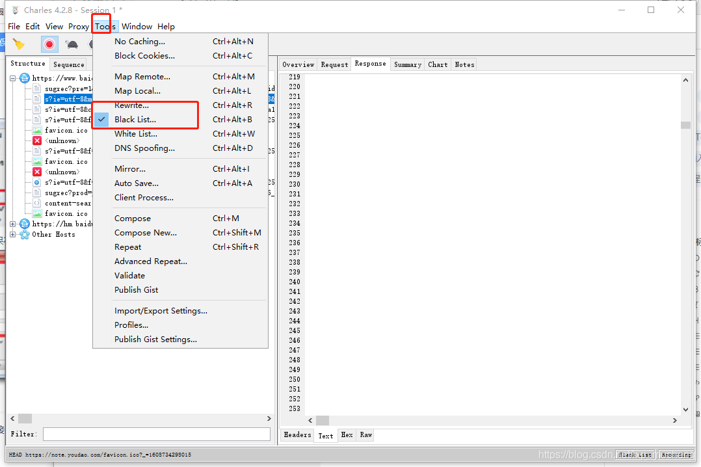This screenshot has width=701, height=467.
Task: Open DNS Spoofing... settings
Action: click(180, 148)
